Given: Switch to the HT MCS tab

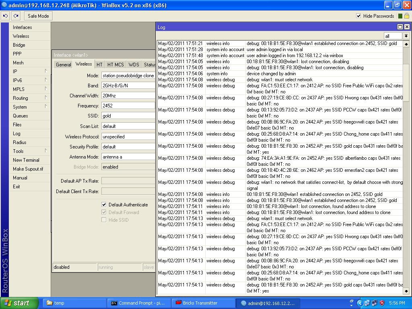Looking at the screenshot, I should [115, 65].
